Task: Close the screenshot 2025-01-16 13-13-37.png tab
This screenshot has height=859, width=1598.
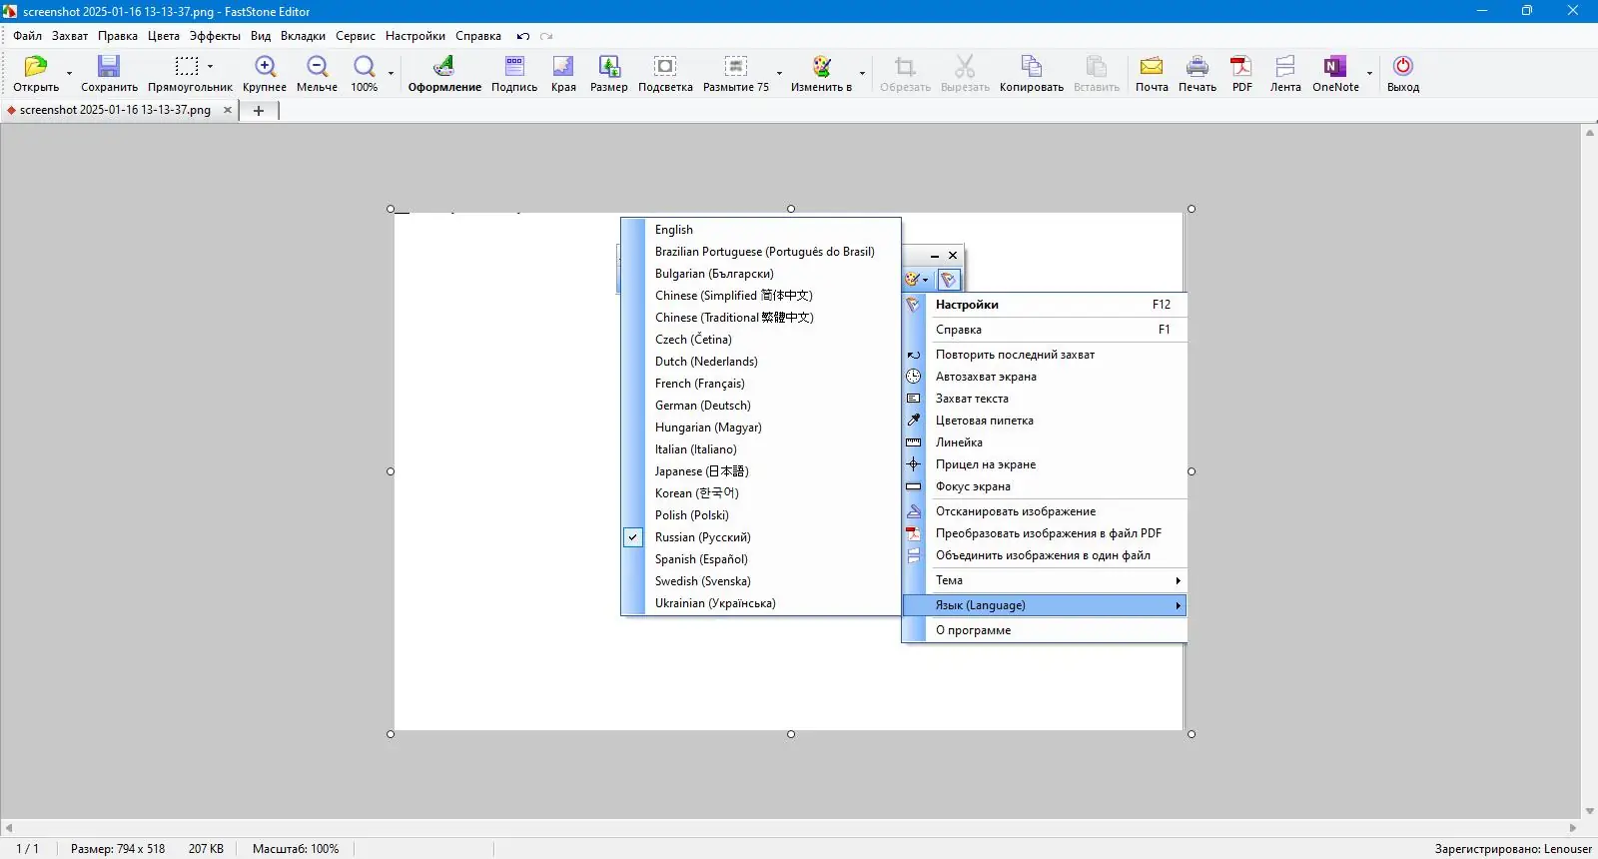Action: [x=228, y=110]
